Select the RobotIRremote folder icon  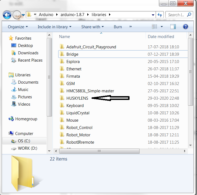click(62, 142)
